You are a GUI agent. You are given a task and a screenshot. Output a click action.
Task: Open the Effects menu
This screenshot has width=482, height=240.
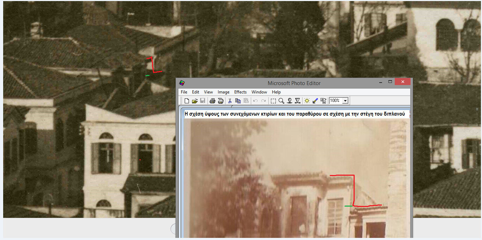point(240,92)
